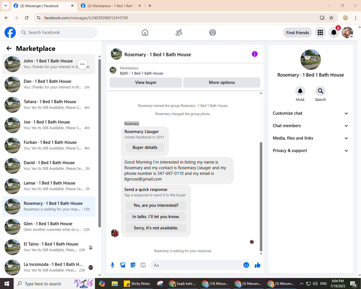
Task: Choose a GIF
Action: (x=143, y=265)
